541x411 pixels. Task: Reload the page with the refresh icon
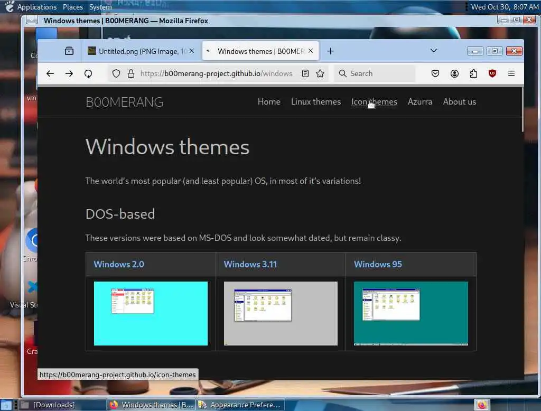[88, 73]
